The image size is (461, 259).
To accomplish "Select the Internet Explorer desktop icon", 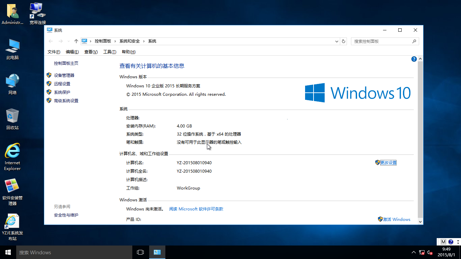I will click(12, 157).
